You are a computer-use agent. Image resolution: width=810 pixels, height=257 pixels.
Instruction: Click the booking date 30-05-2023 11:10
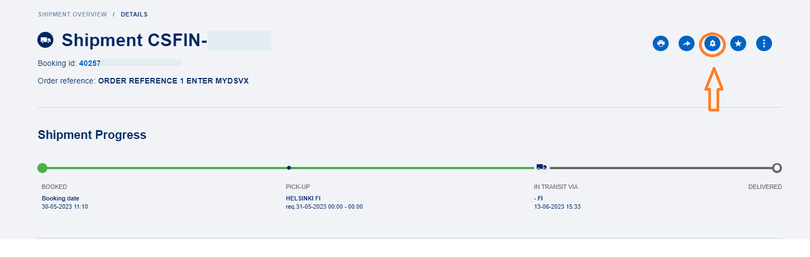click(64, 207)
